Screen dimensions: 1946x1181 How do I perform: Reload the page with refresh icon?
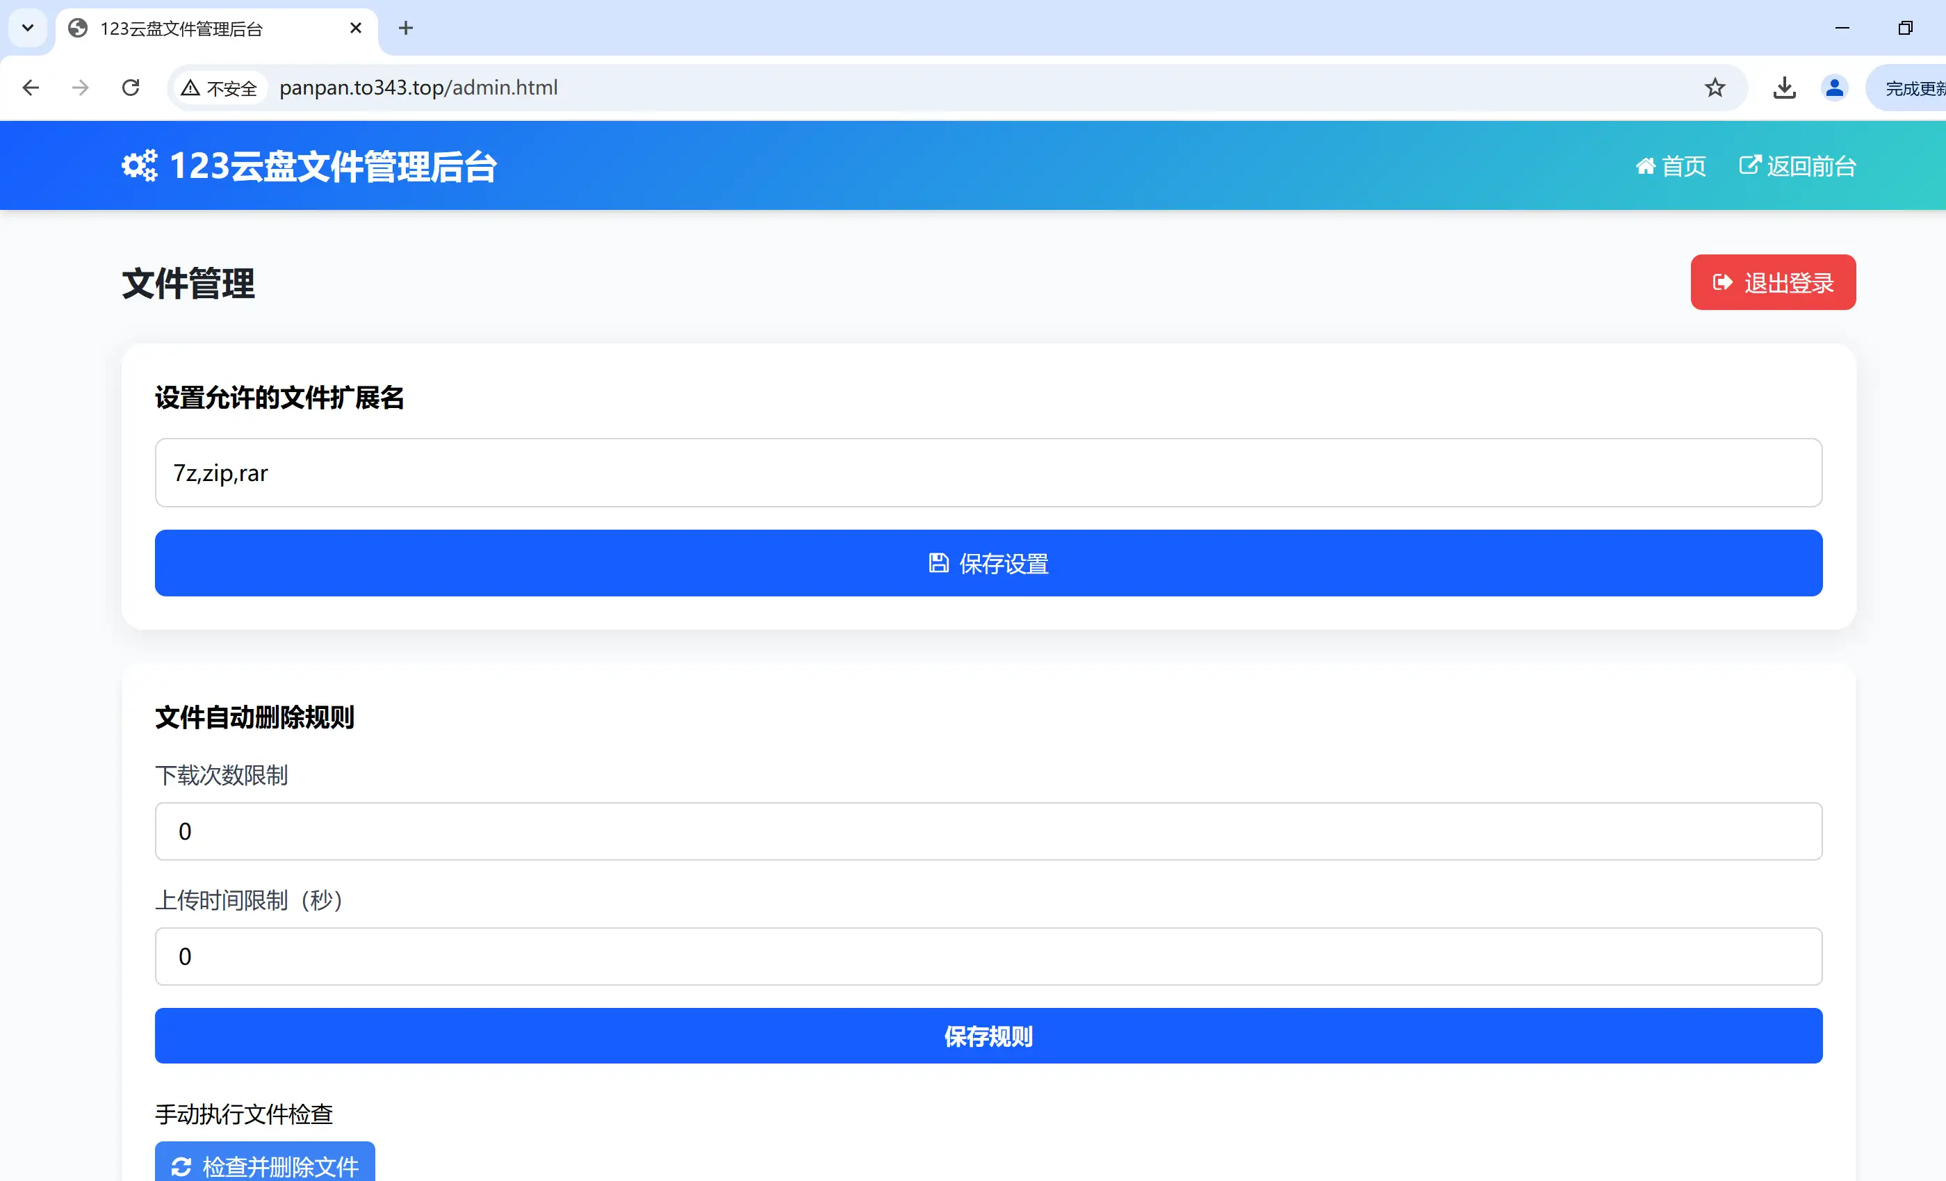click(131, 88)
